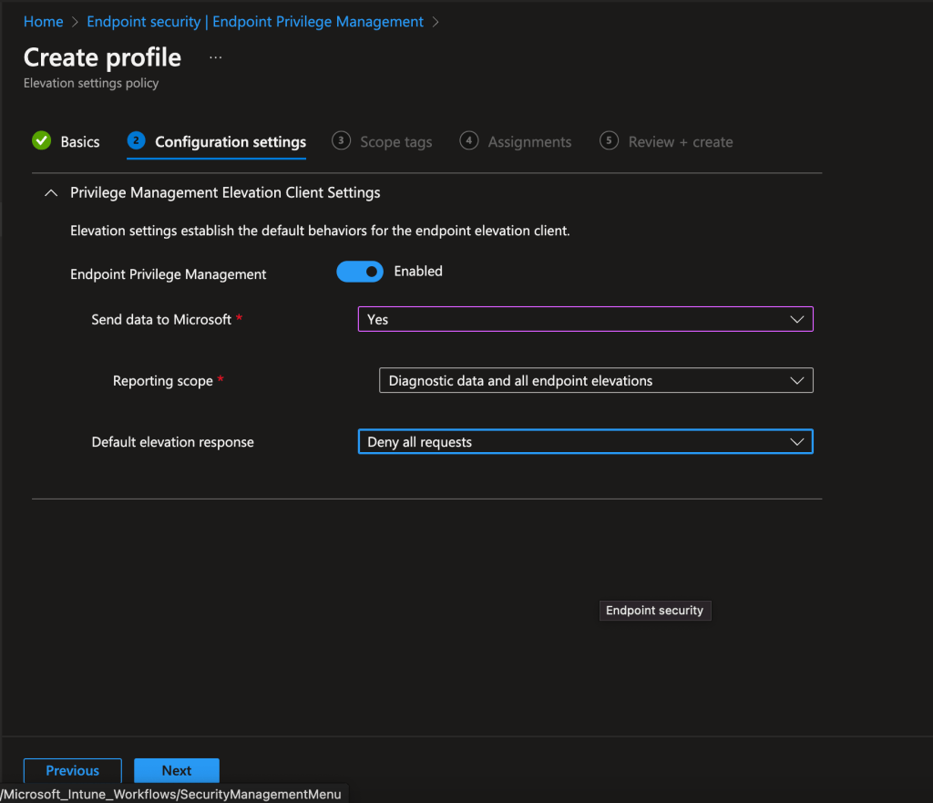933x803 pixels.
Task: Disable the Endpoint Privilege Management toggle
Action: tap(359, 272)
